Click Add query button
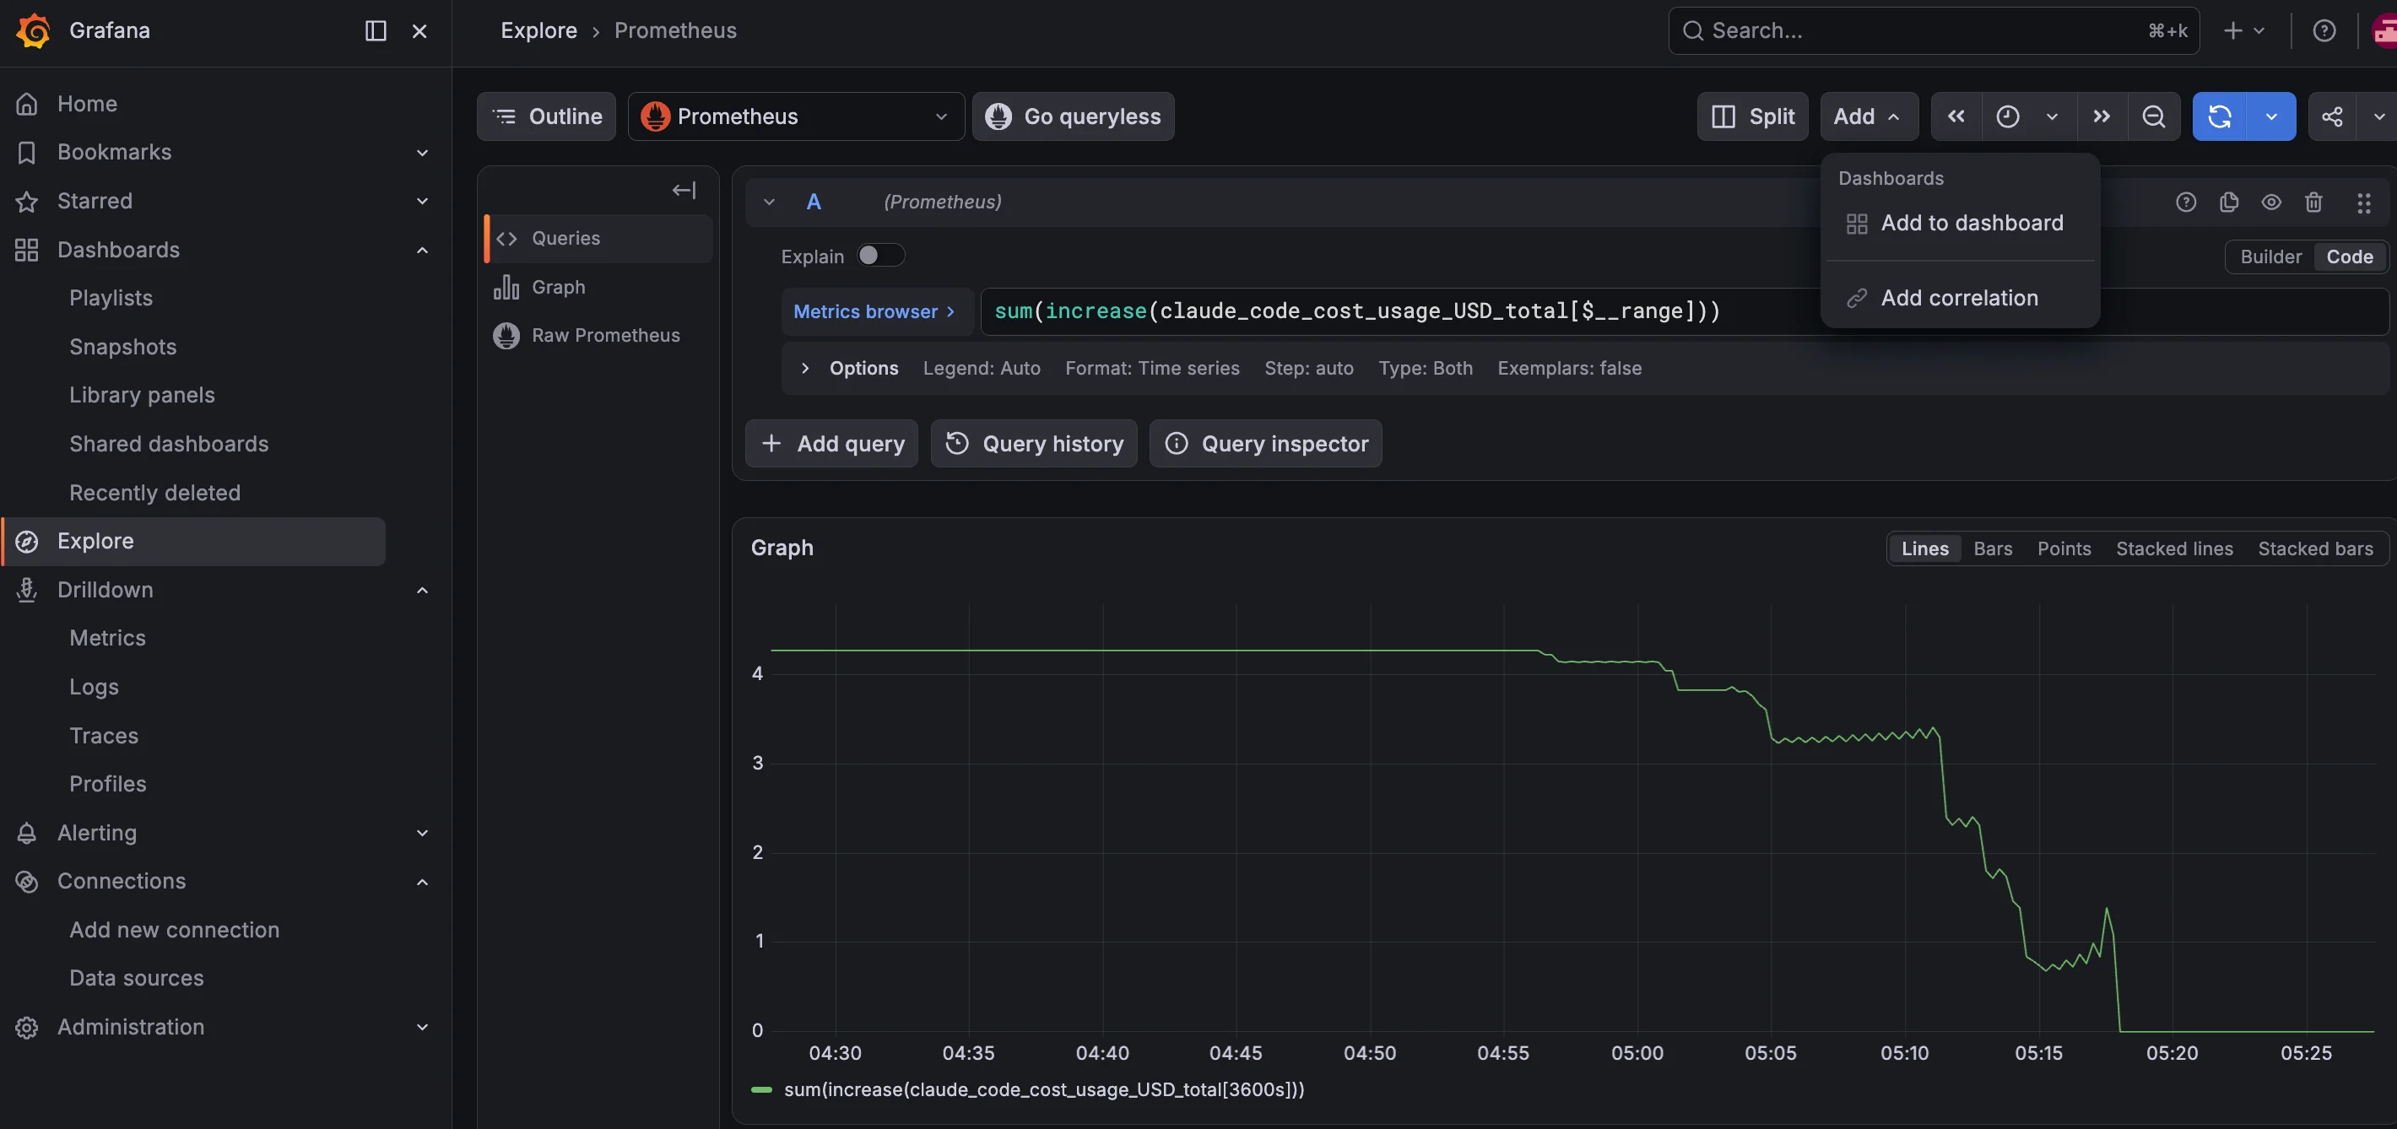Screen dimensions: 2397x1129 coord(831,444)
